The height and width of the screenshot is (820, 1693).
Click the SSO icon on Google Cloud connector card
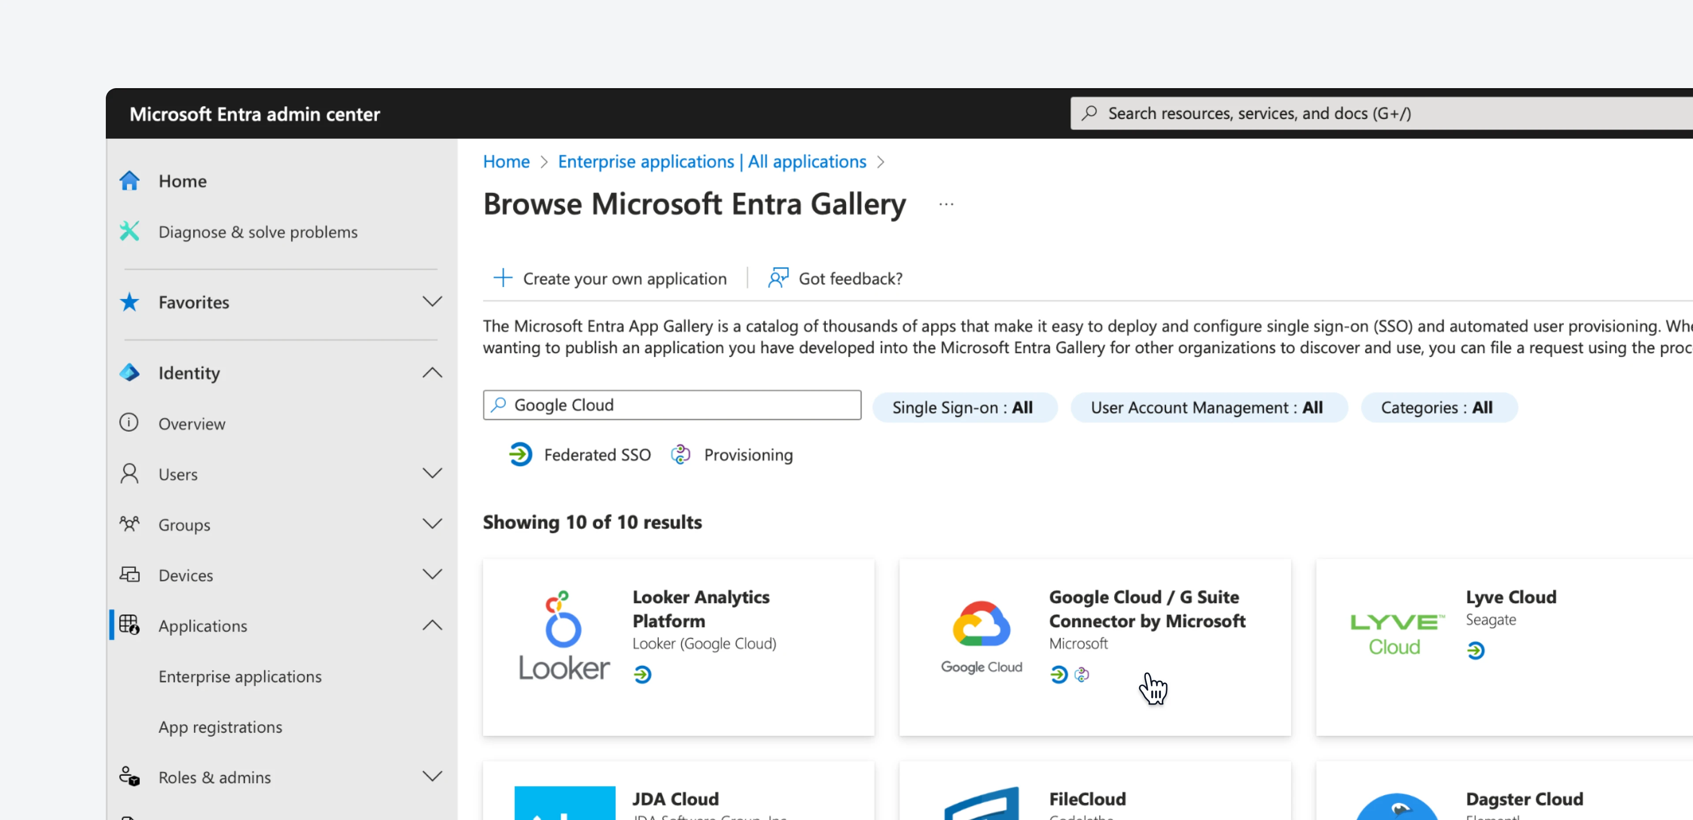(1059, 675)
